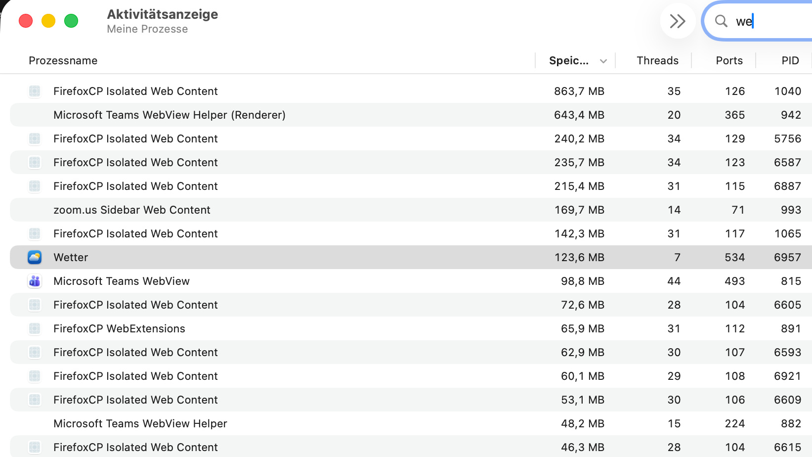Select "Microsoft Teams WebView Helper (Renderer)" process name

point(170,115)
